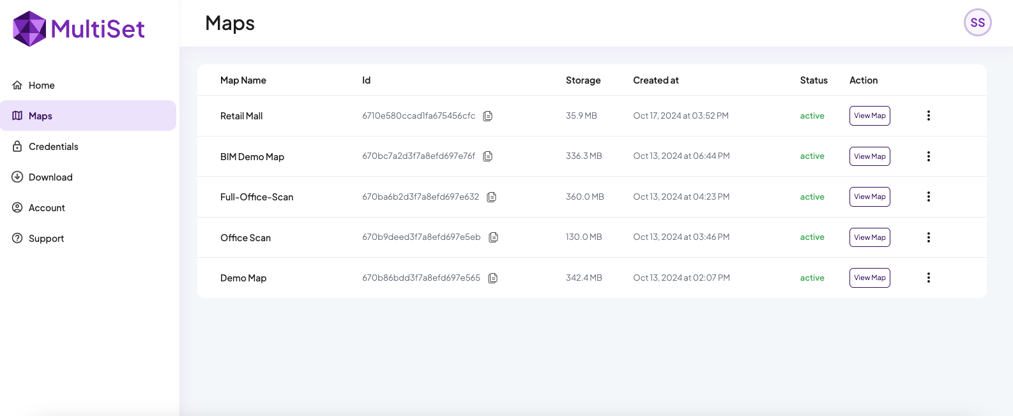View Map for Retail Mall

tap(869, 115)
